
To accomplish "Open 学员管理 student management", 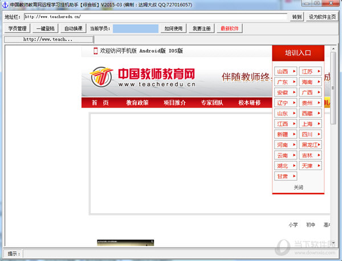I will (x=17, y=29).
